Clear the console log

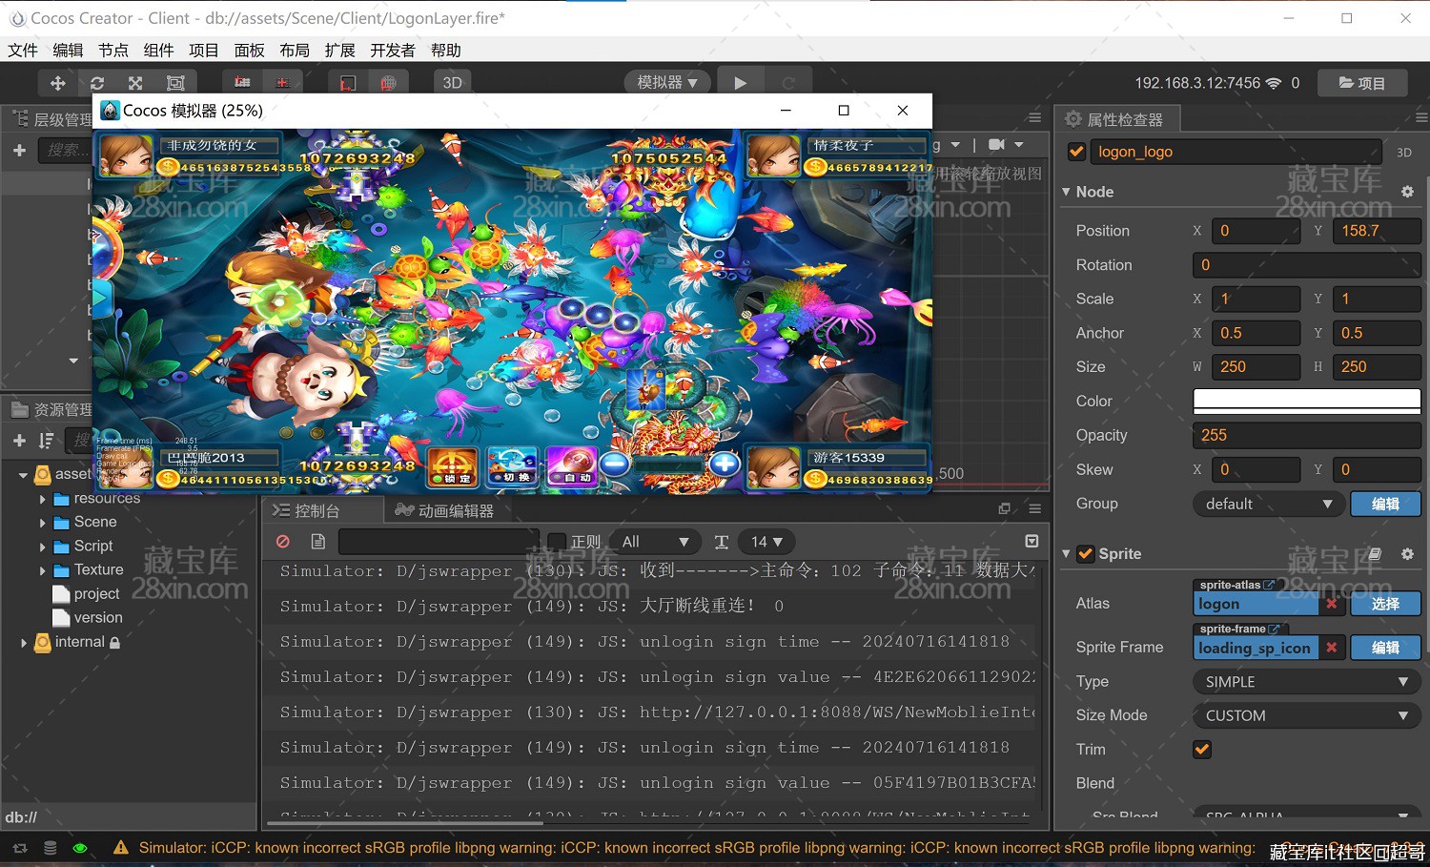tap(283, 542)
